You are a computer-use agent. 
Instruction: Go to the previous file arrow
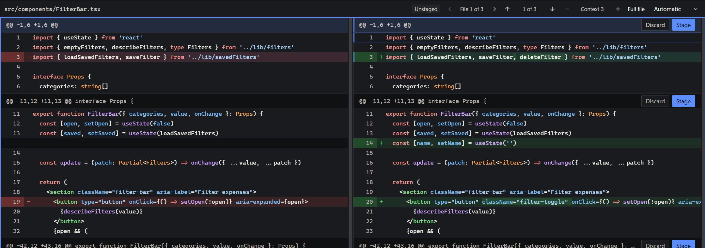pos(449,9)
